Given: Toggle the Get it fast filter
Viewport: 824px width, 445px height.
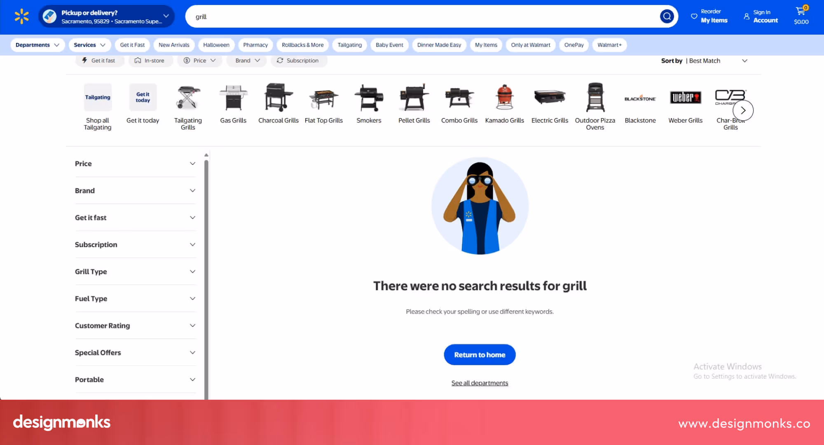Looking at the screenshot, I should coord(100,61).
